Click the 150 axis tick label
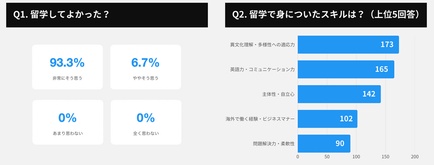The height and width of the screenshot is (165, 434). pos(385,157)
